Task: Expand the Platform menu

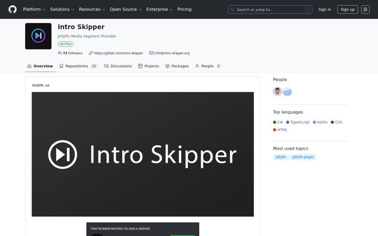Action: click(x=34, y=9)
